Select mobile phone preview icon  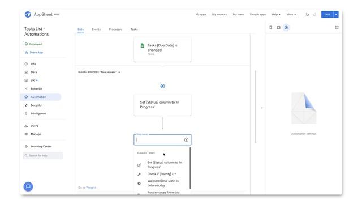tap(271, 28)
